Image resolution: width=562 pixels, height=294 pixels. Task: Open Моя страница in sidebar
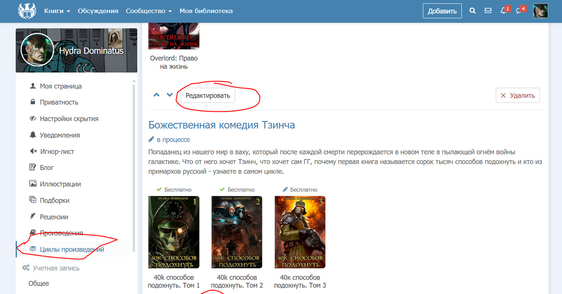61,86
